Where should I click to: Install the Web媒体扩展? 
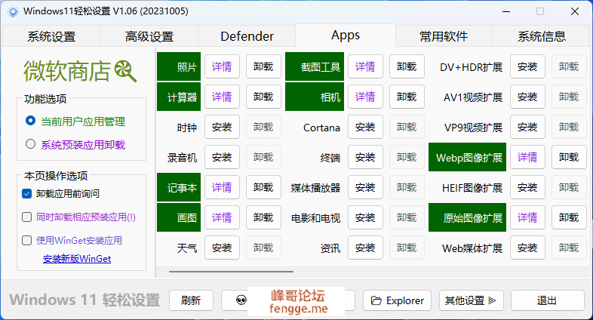pos(527,248)
